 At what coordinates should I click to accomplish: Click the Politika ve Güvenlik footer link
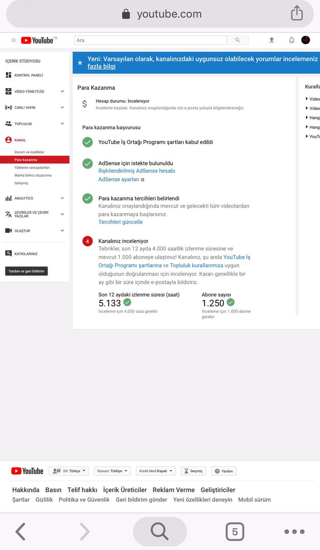84,500
